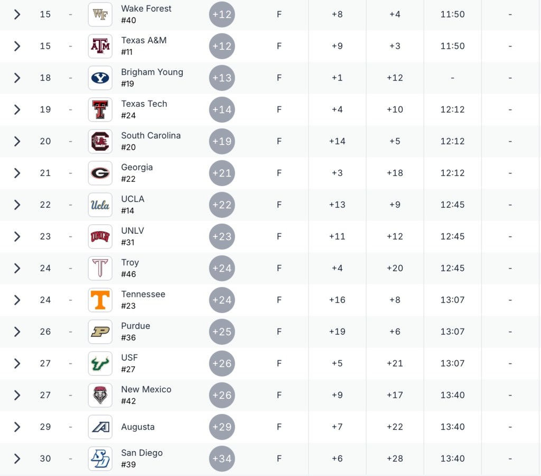Click the Texas Tech team logo

tap(100, 109)
